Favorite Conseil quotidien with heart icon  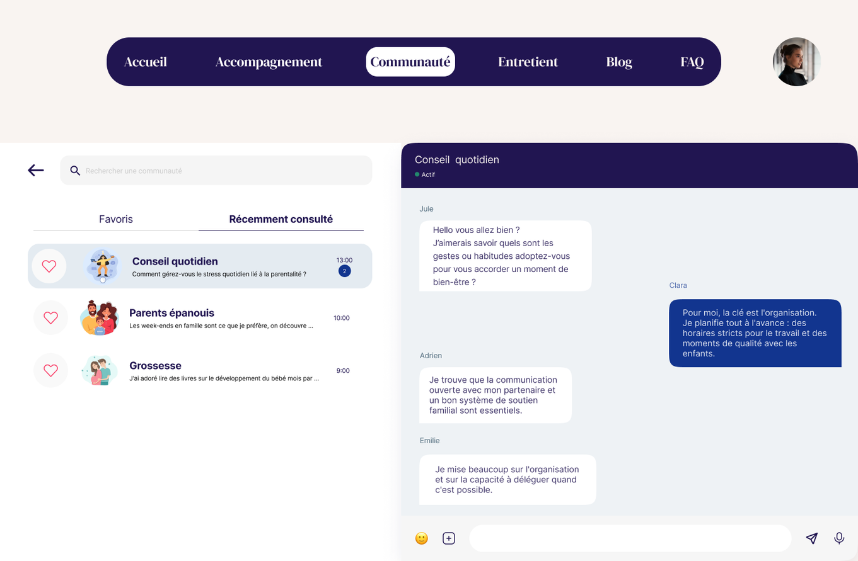point(49,266)
